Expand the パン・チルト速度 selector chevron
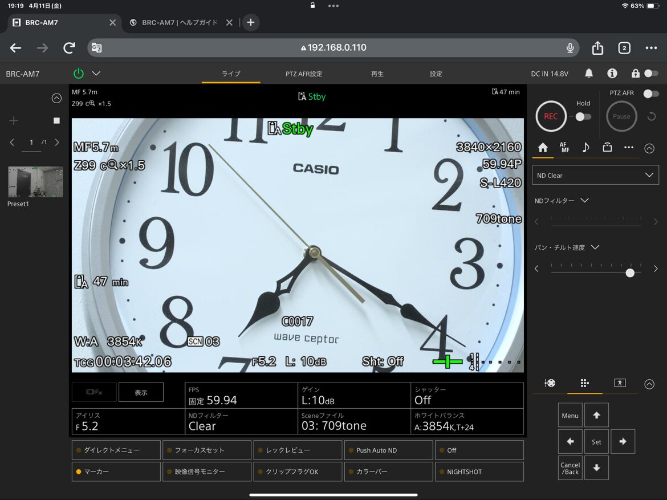The height and width of the screenshot is (500, 667). [596, 247]
